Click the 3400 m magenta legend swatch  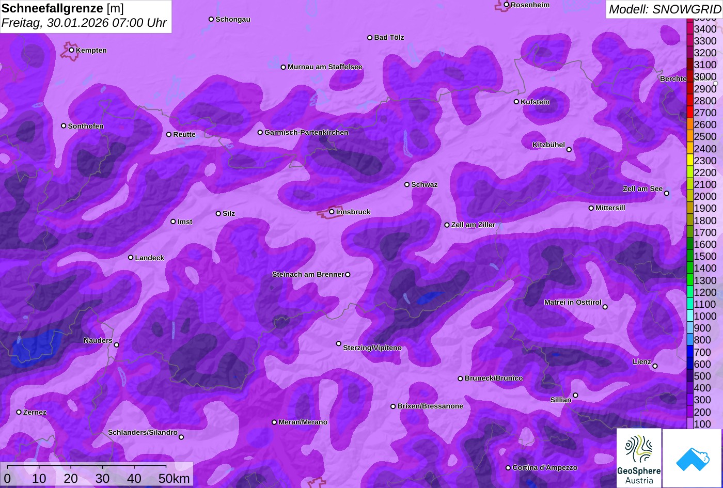pyautogui.click(x=689, y=29)
